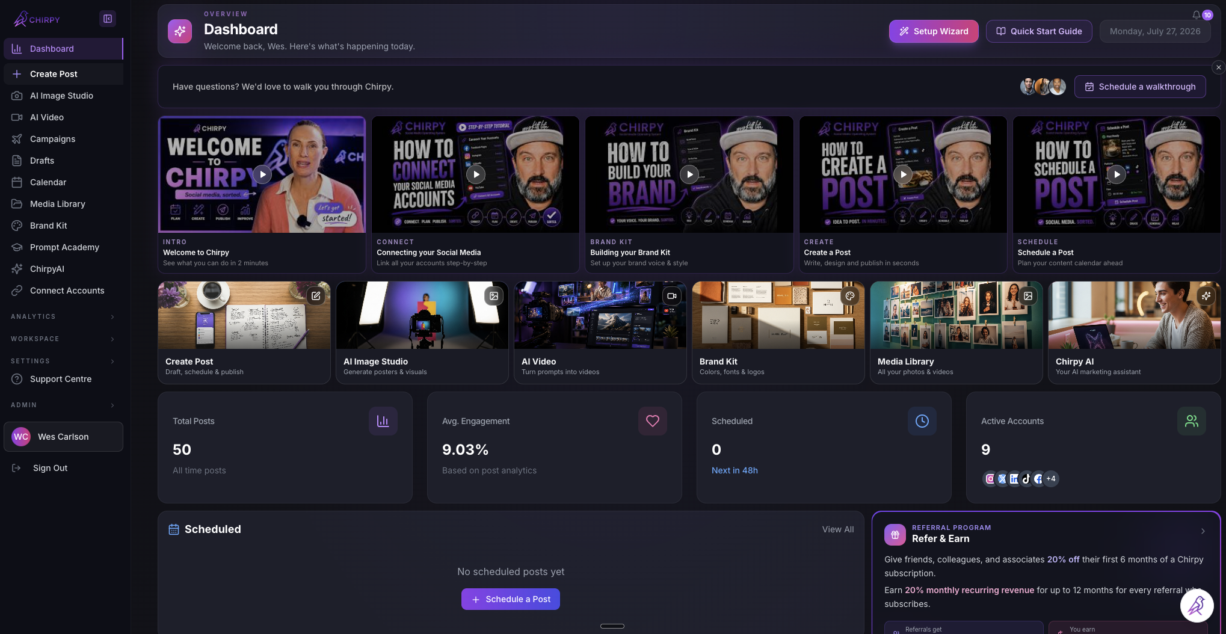Click the WC user avatar
This screenshot has width=1226, height=634.
coord(21,437)
